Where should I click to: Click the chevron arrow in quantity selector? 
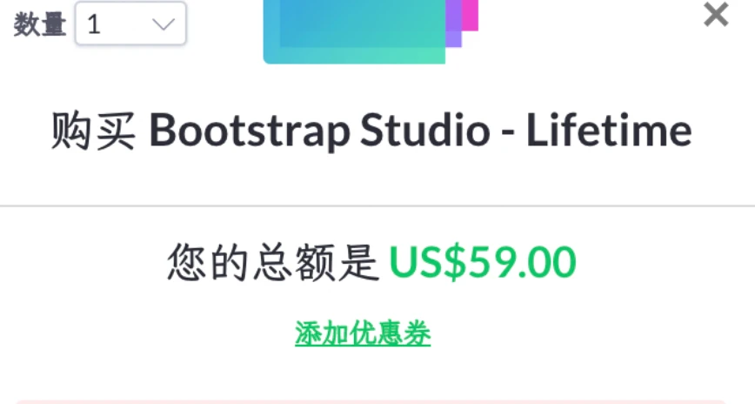[x=164, y=24]
